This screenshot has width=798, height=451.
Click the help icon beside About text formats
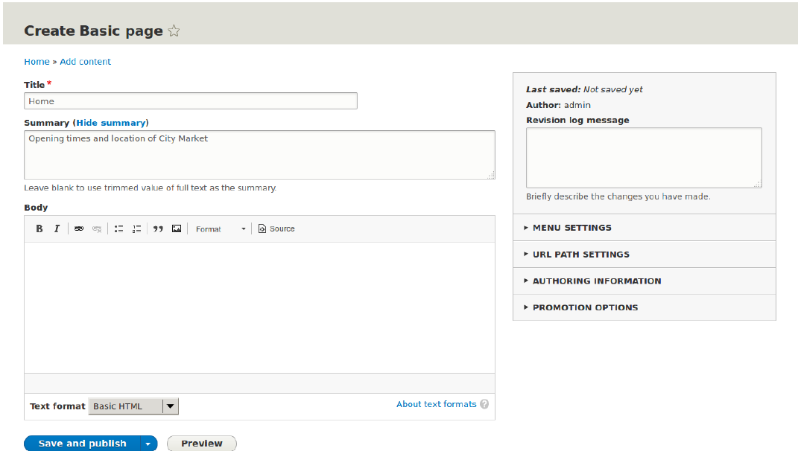pyautogui.click(x=484, y=404)
